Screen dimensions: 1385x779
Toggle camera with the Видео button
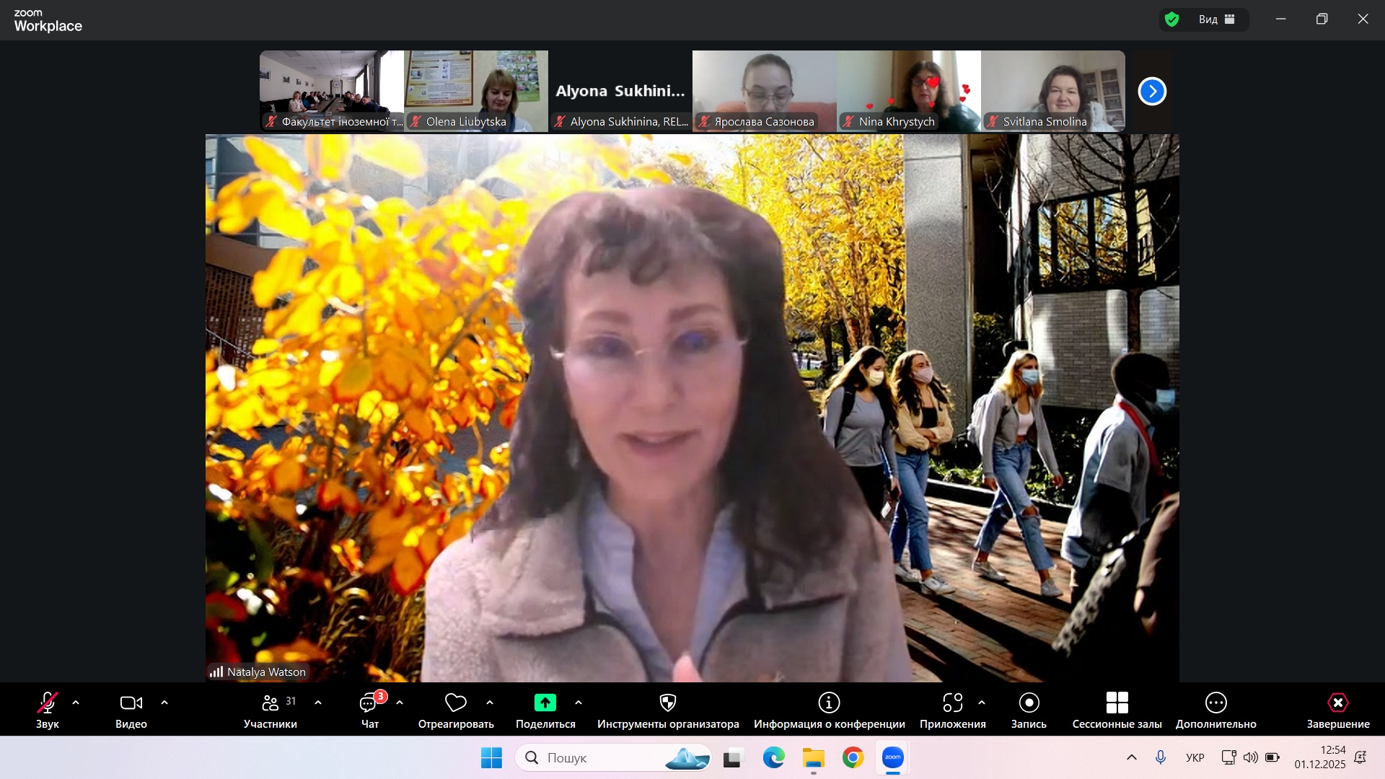131,703
